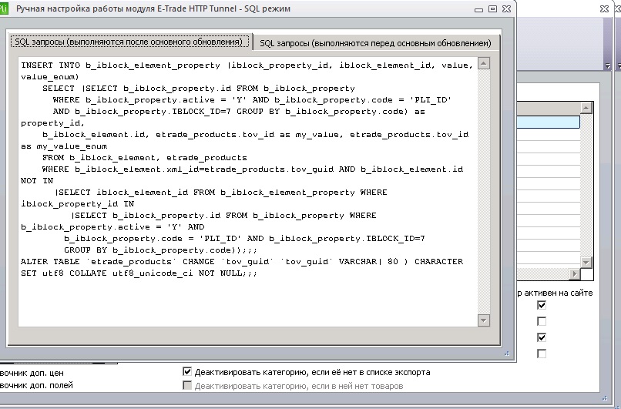The height and width of the screenshot is (409, 621).
Task: Close the background settings window
Action: [x=604, y=8]
